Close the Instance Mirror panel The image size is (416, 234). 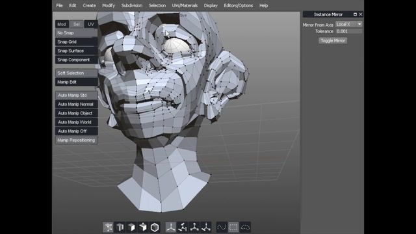361,14
